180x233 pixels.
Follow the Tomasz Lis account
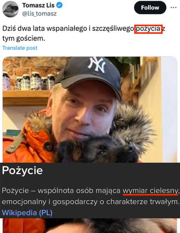click(150, 8)
